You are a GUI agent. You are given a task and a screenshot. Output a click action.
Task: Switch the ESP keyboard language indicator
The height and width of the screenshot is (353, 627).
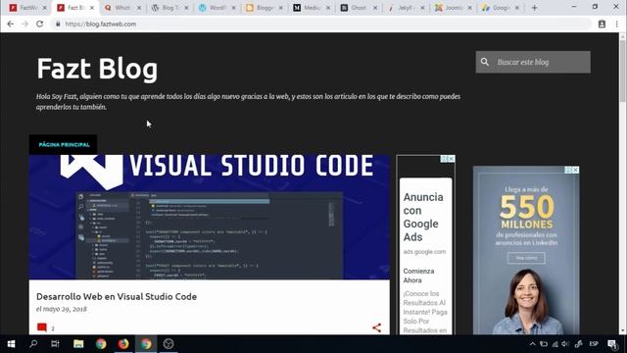pyautogui.click(x=594, y=344)
